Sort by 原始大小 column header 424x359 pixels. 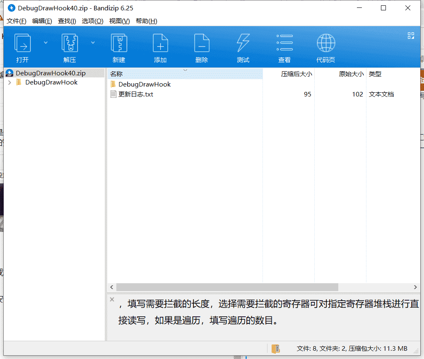click(340, 74)
